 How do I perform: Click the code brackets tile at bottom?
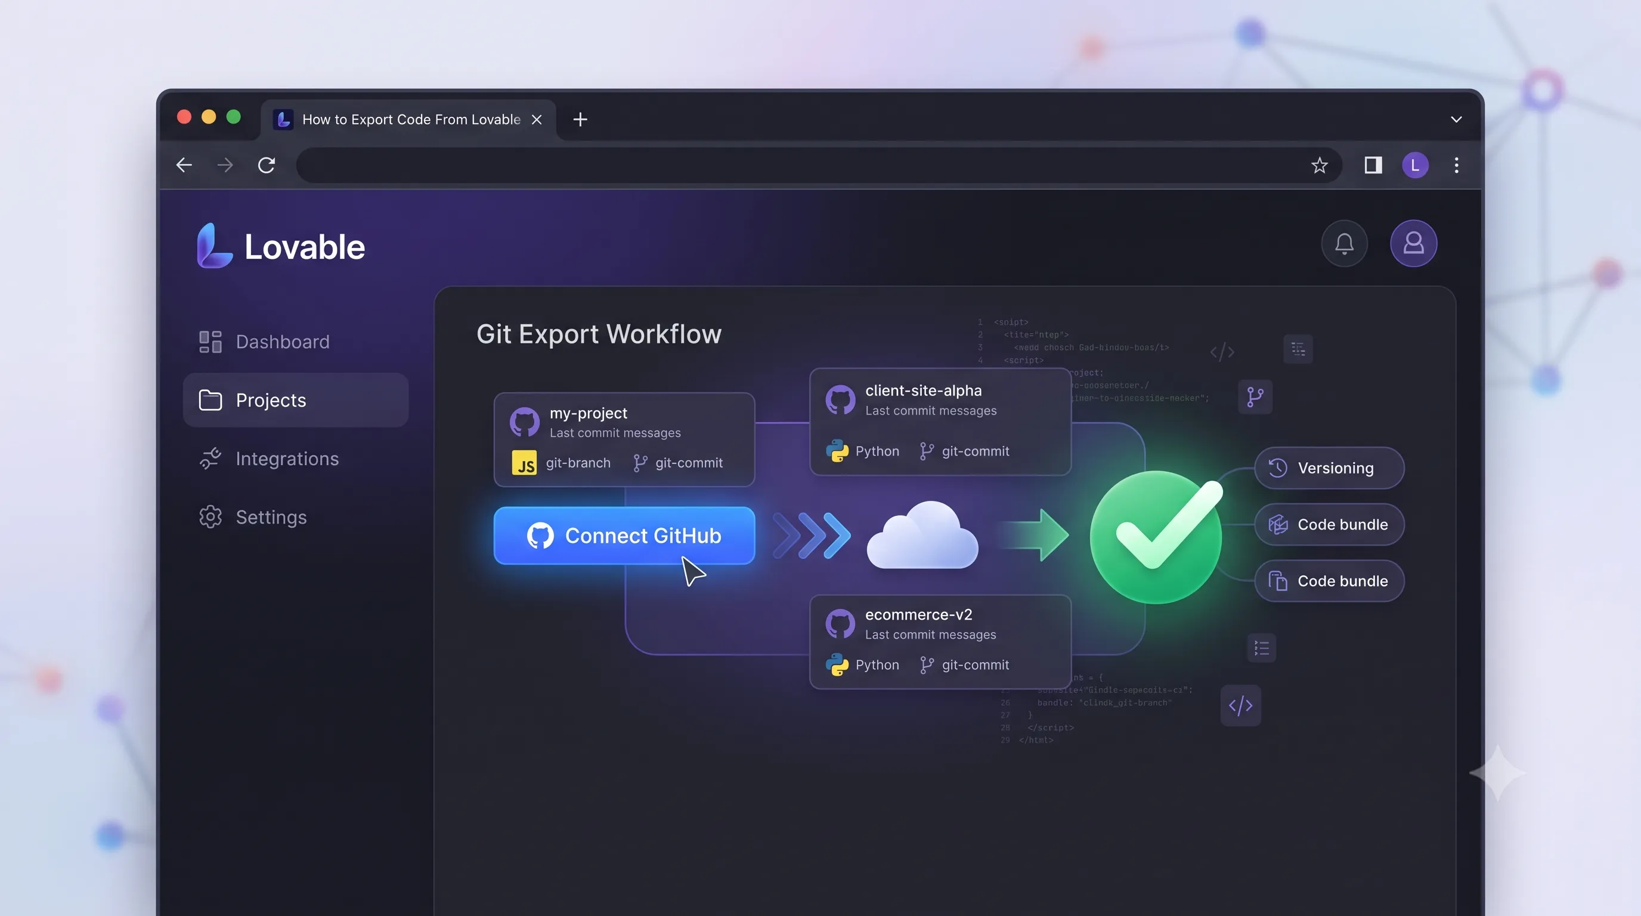click(x=1240, y=705)
